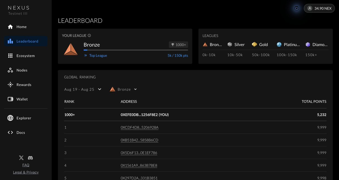The width and height of the screenshot is (339, 180).
Task: Click the Diamond league icon
Action: pyautogui.click(x=308, y=45)
